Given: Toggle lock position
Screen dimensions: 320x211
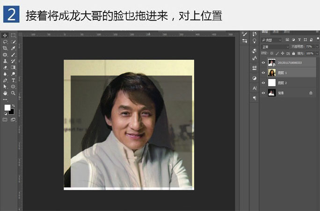Looking at the screenshot, I should click(x=283, y=53).
